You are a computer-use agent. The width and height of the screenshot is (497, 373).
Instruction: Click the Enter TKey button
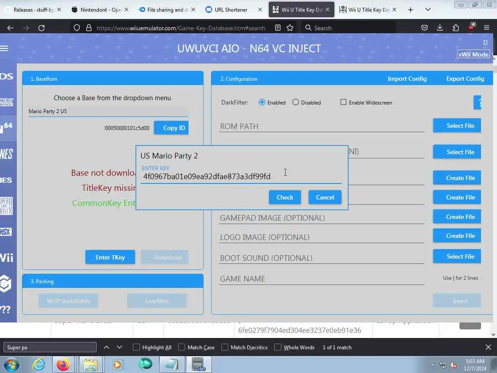click(110, 257)
